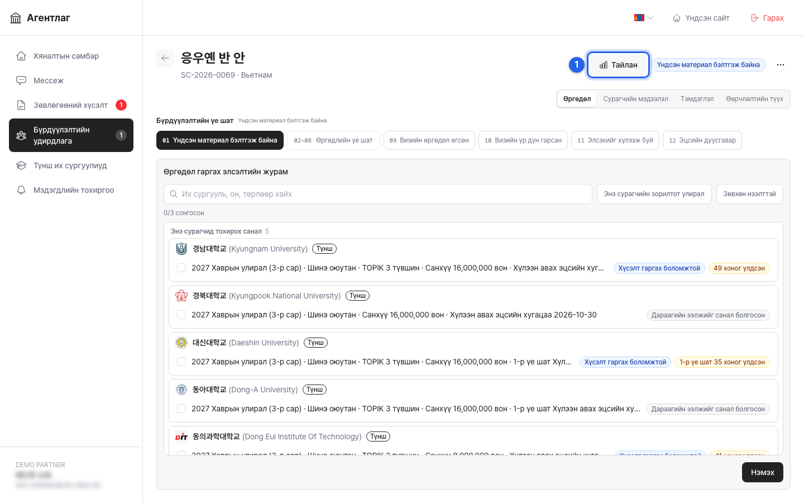Tick the Daeshin University admission checkbox
Screen dimensions: 804x503
(181, 362)
